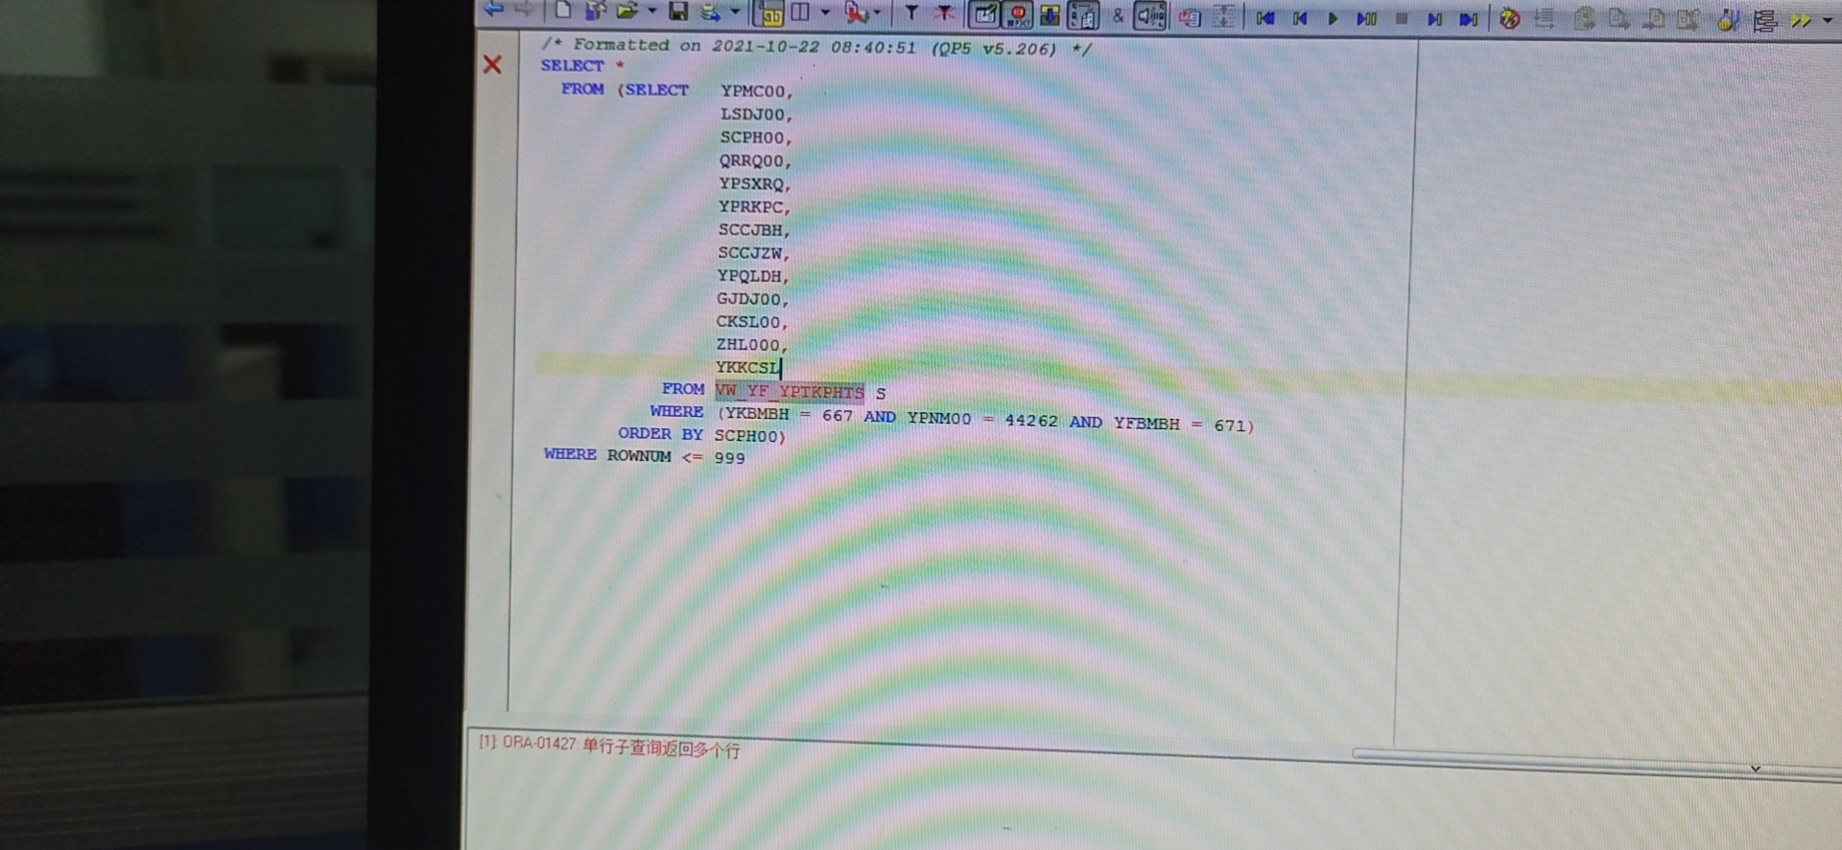Click the crossed-out bug debug icon
Viewport: 1842px width, 850px height.
tap(1510, 19)
